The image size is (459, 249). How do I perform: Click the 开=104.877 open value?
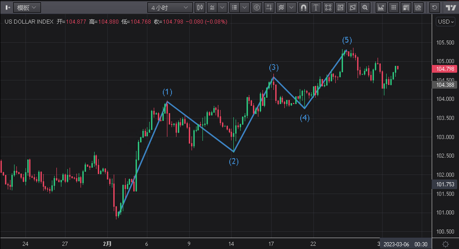(x=71, y=22)
